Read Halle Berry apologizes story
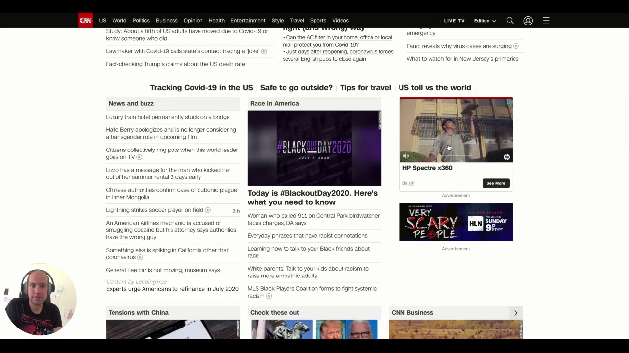The height and width of the screenshot is (353, 629). tap(171, 134)
